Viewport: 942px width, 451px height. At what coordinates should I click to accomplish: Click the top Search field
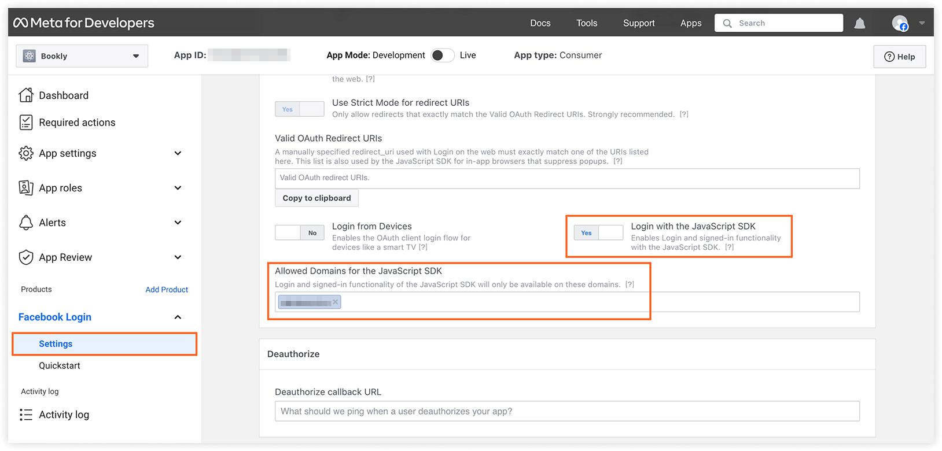point(779,23)
